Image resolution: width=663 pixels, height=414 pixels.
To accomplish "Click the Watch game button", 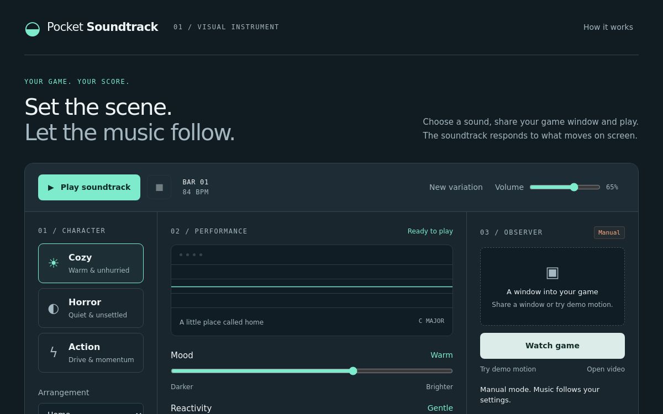I will (x=552, y=346).
